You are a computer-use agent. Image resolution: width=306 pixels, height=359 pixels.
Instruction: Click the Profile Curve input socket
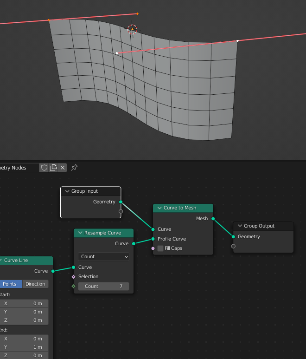(x=153, y=239)
